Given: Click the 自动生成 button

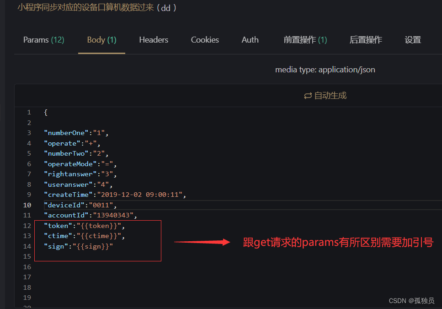Looking at the screenshot, I should [325, 96].
